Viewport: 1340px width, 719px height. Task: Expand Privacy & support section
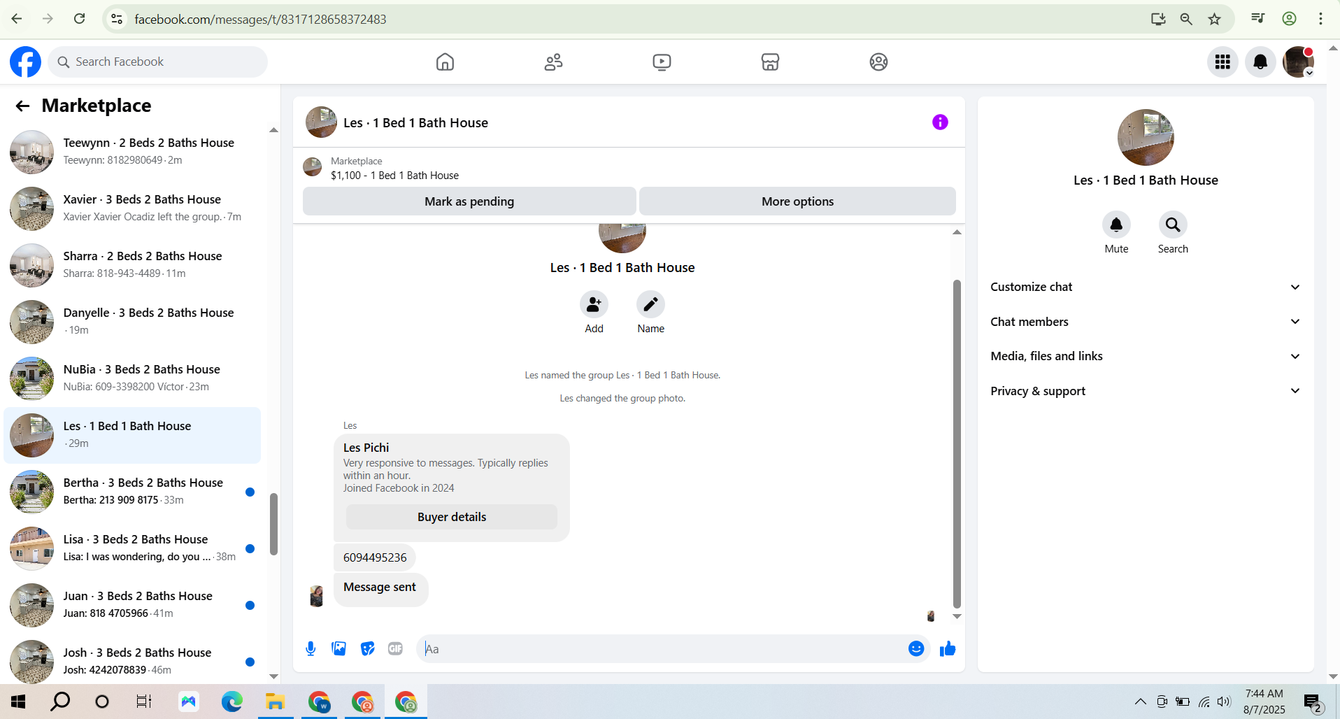pyautogui.click(x=1146, y=391)
